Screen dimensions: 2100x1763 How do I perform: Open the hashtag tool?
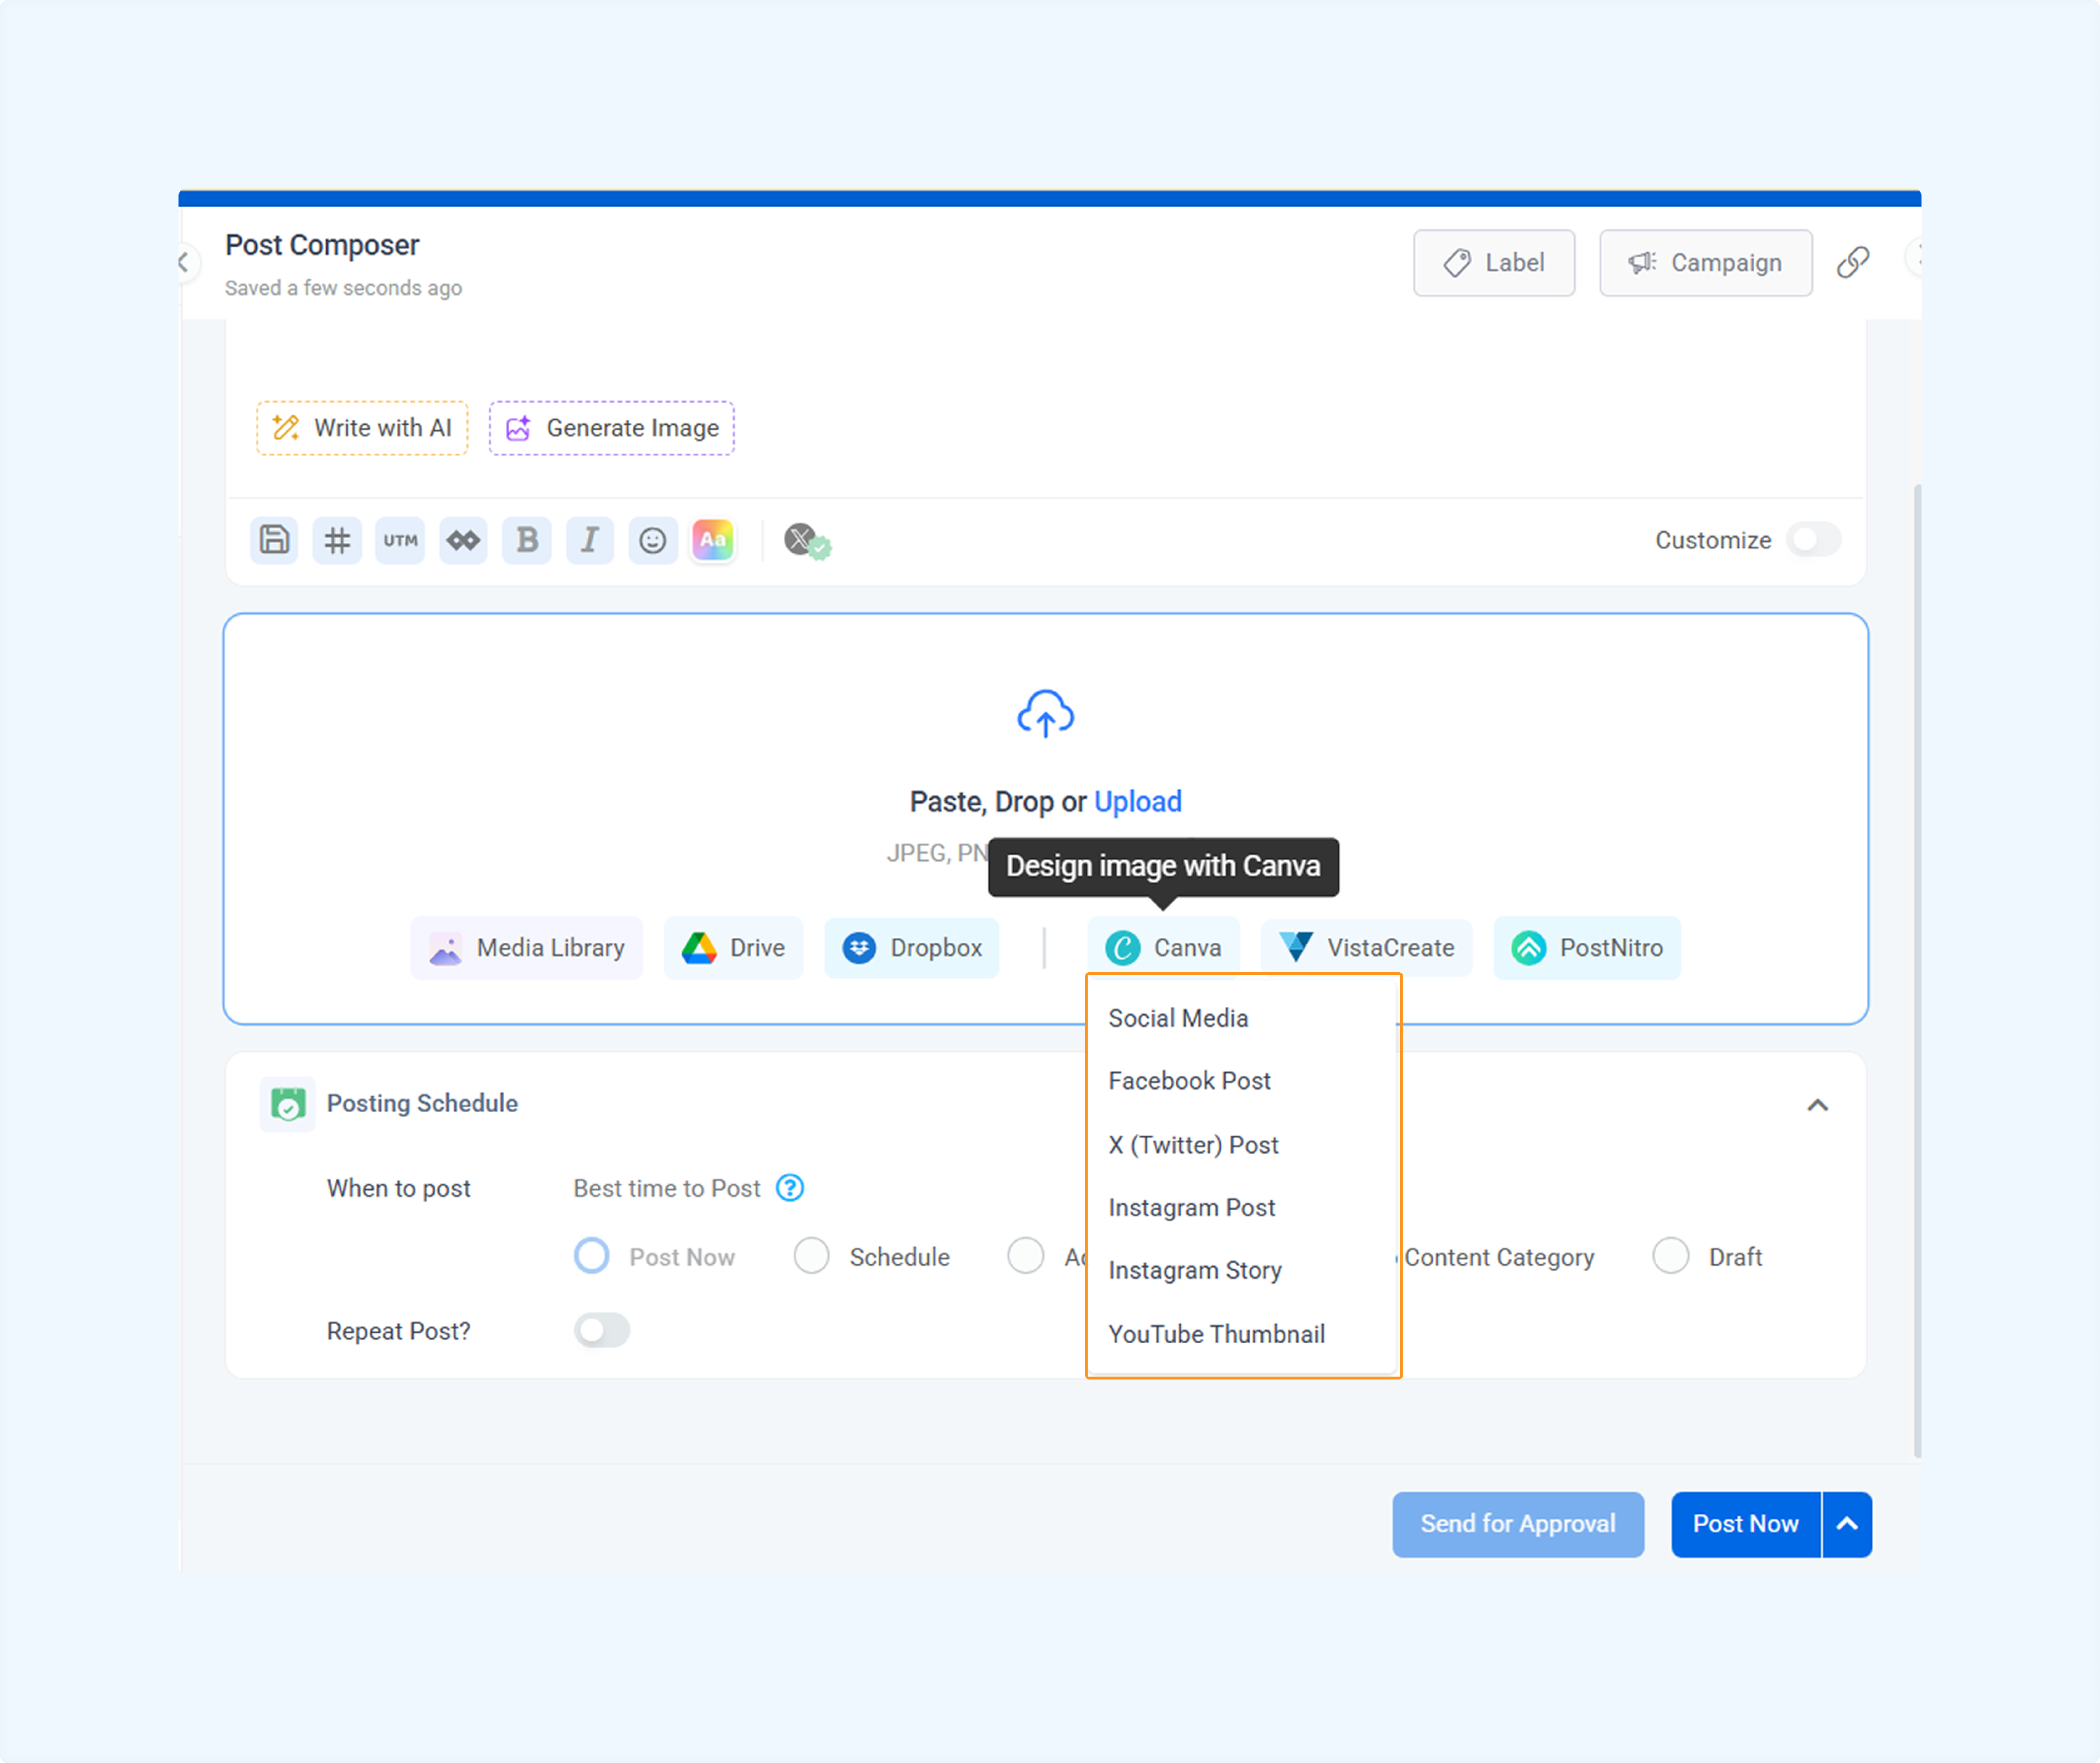[337, 540]
